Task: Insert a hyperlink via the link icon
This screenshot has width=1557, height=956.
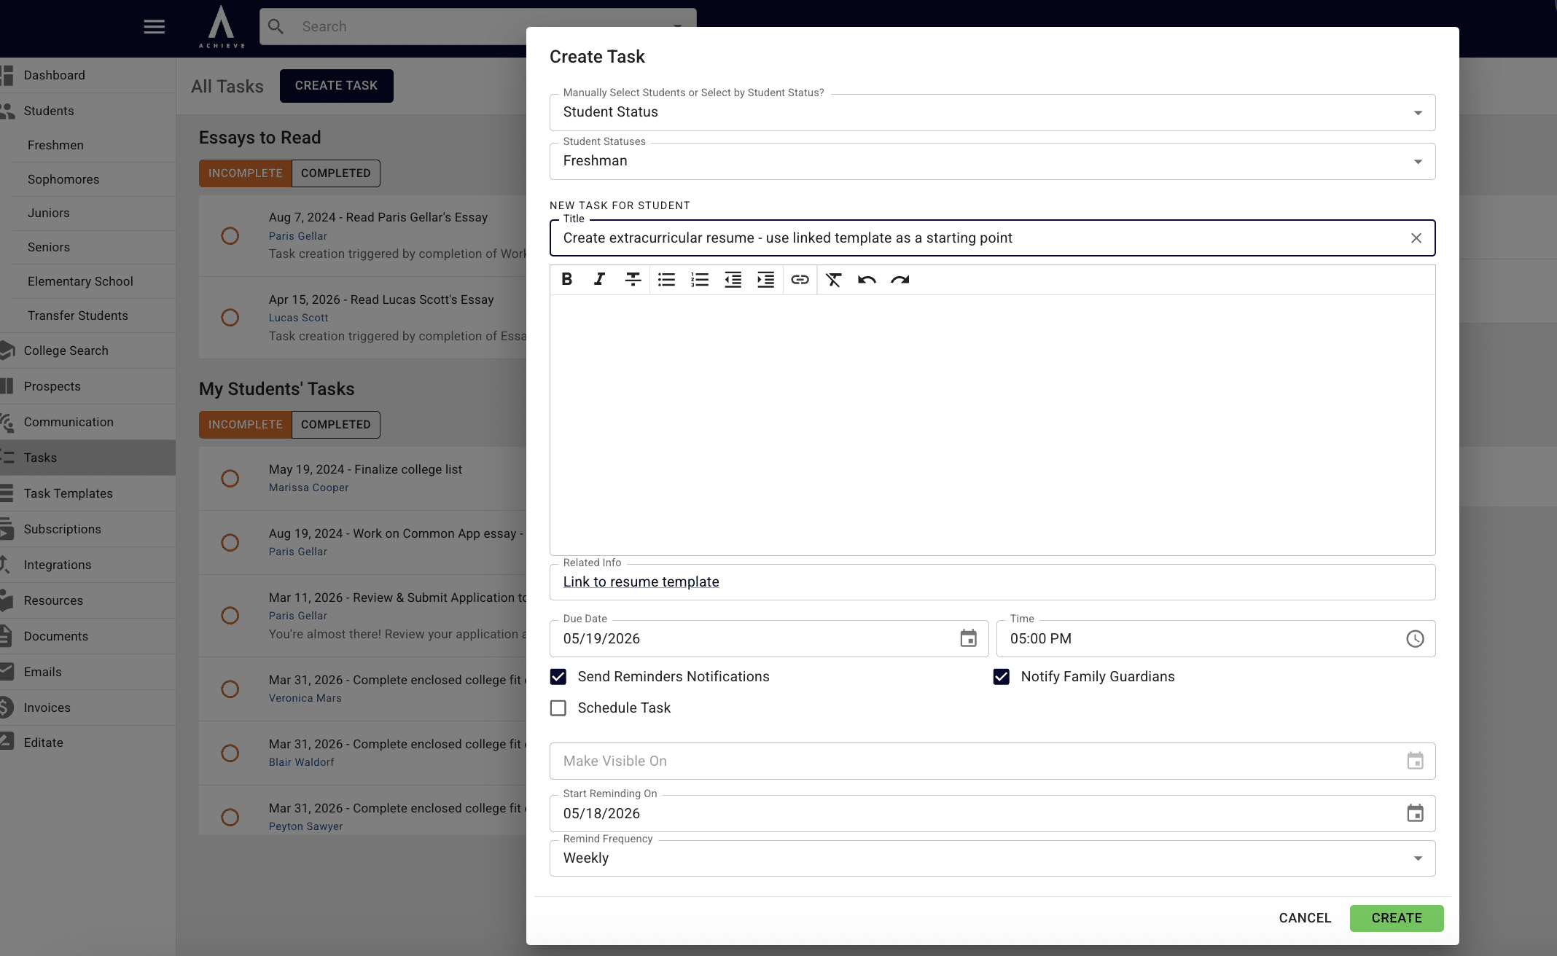Action: pos(800,279)
